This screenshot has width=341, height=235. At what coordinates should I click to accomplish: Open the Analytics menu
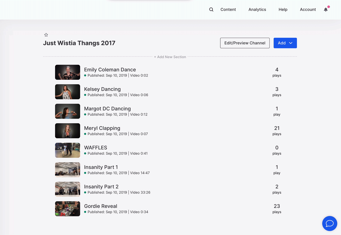coord(257,9)
